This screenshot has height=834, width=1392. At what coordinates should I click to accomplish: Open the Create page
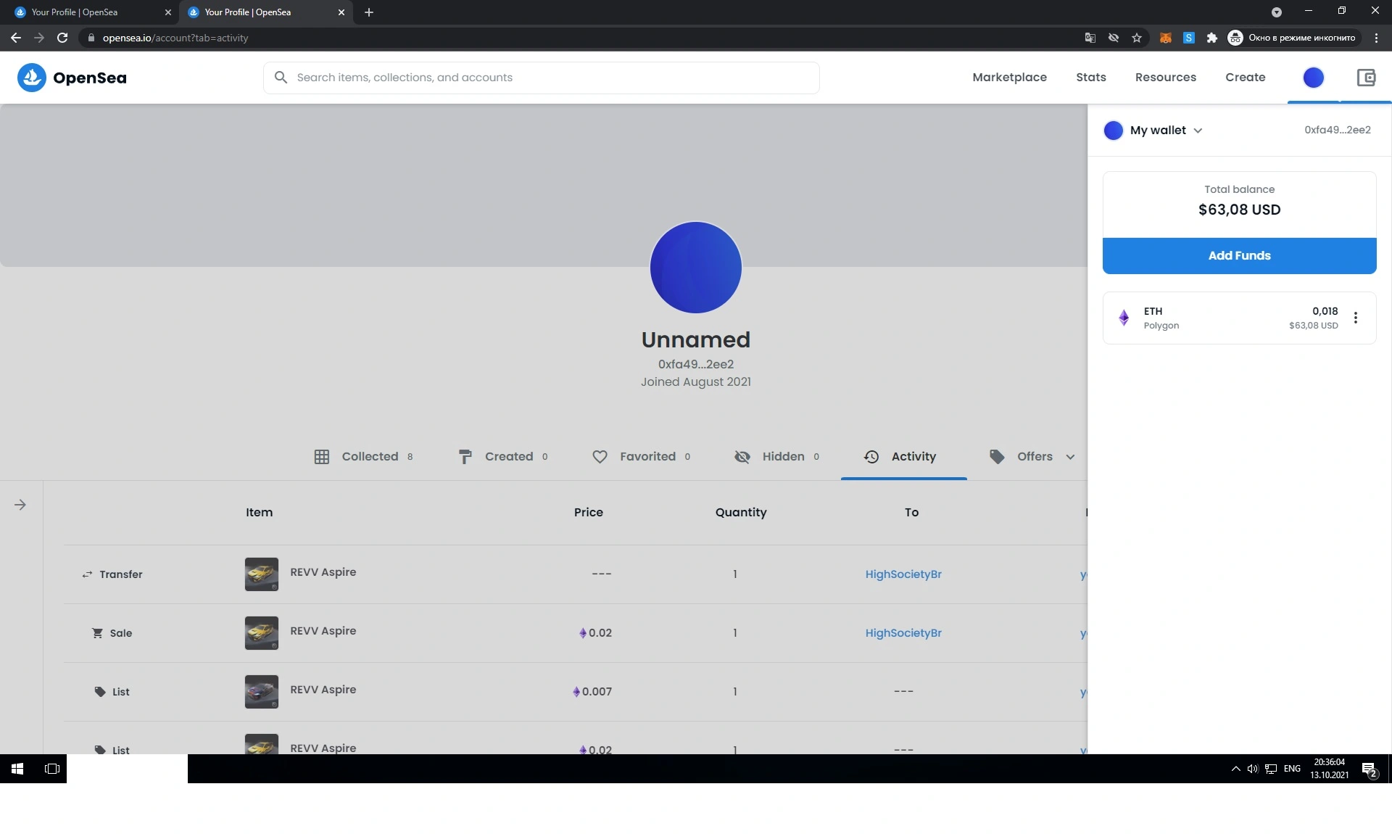tap(1245, 78)
